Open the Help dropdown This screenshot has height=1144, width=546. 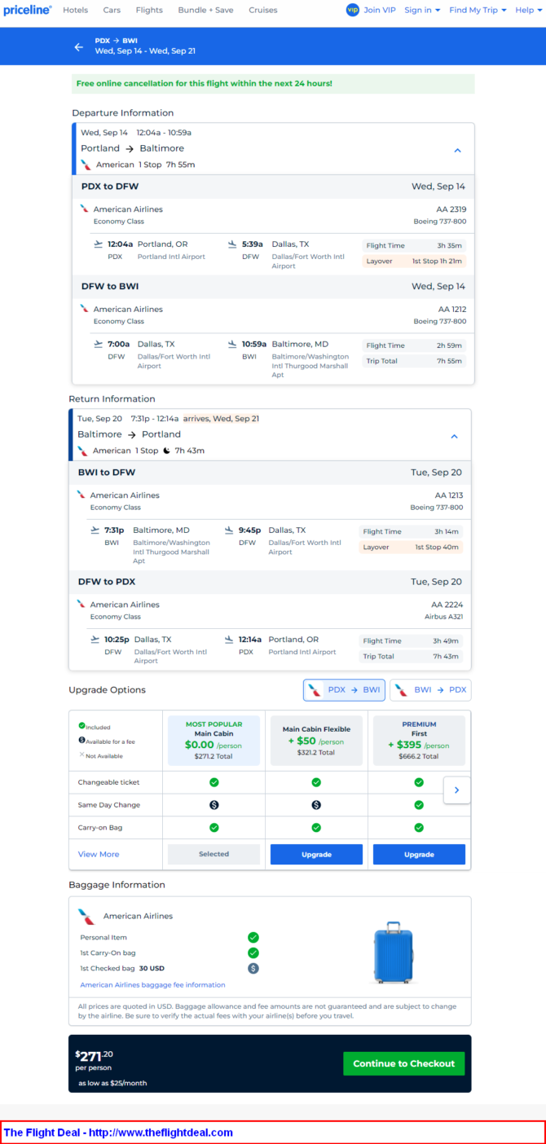[528, 10]
